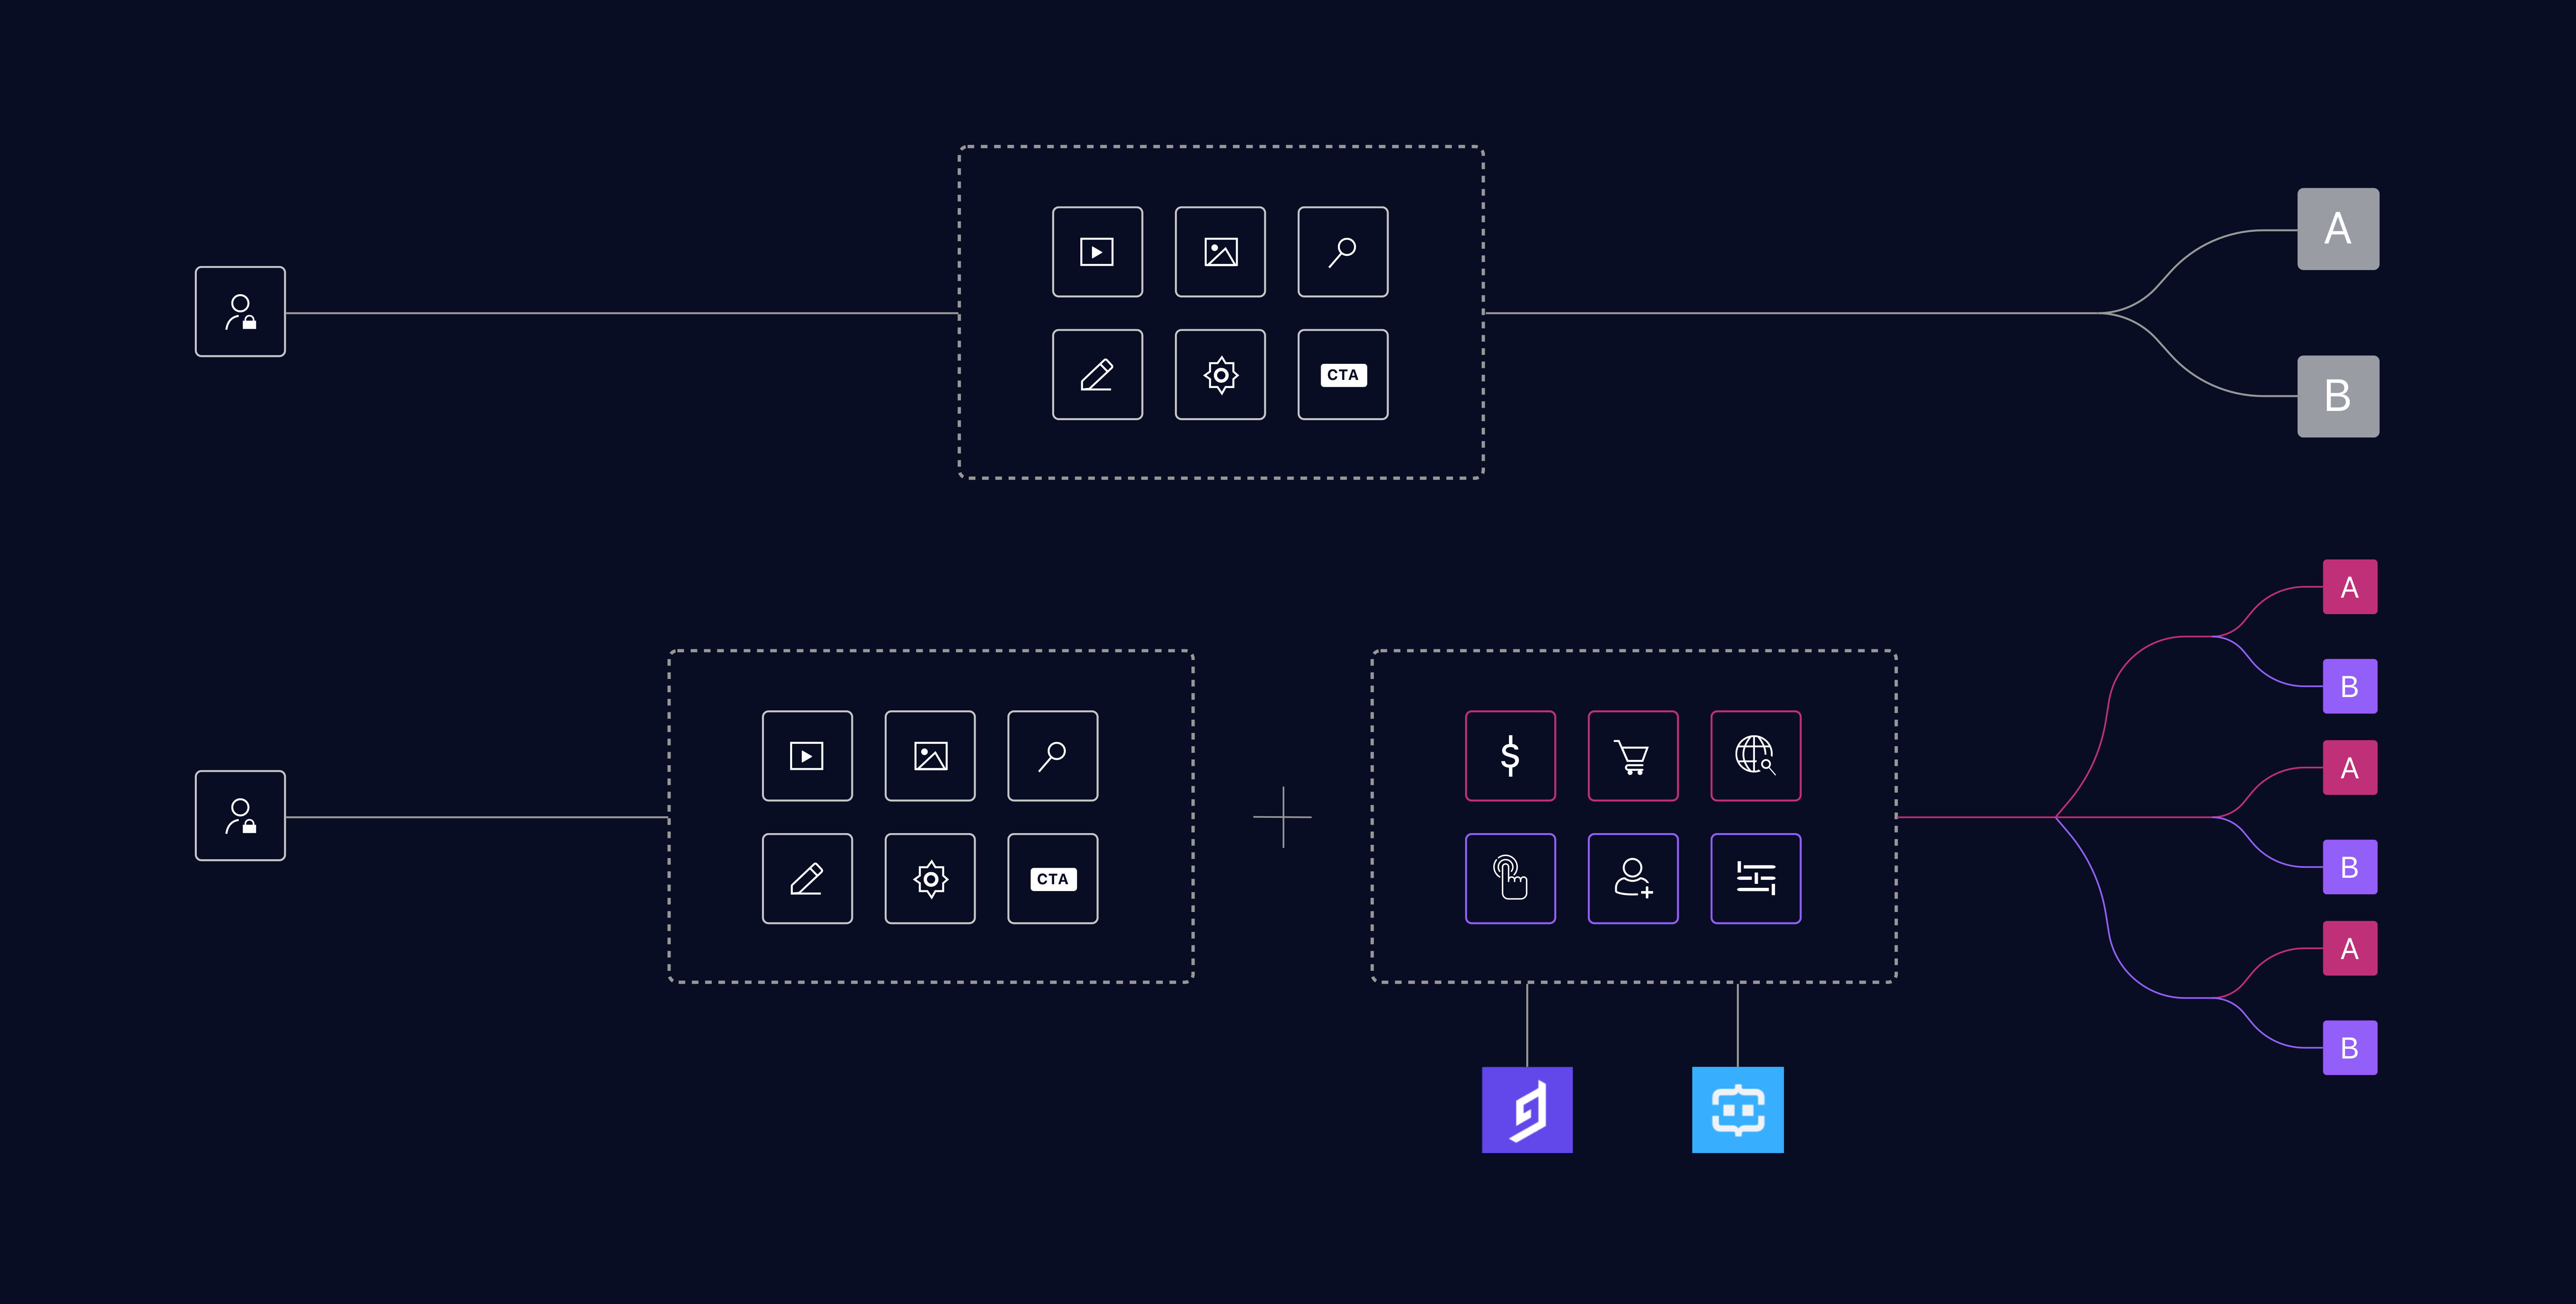2576x1304 pixels.
Task: Select the image/gallery icon top row
Action: click(1219, 253)
